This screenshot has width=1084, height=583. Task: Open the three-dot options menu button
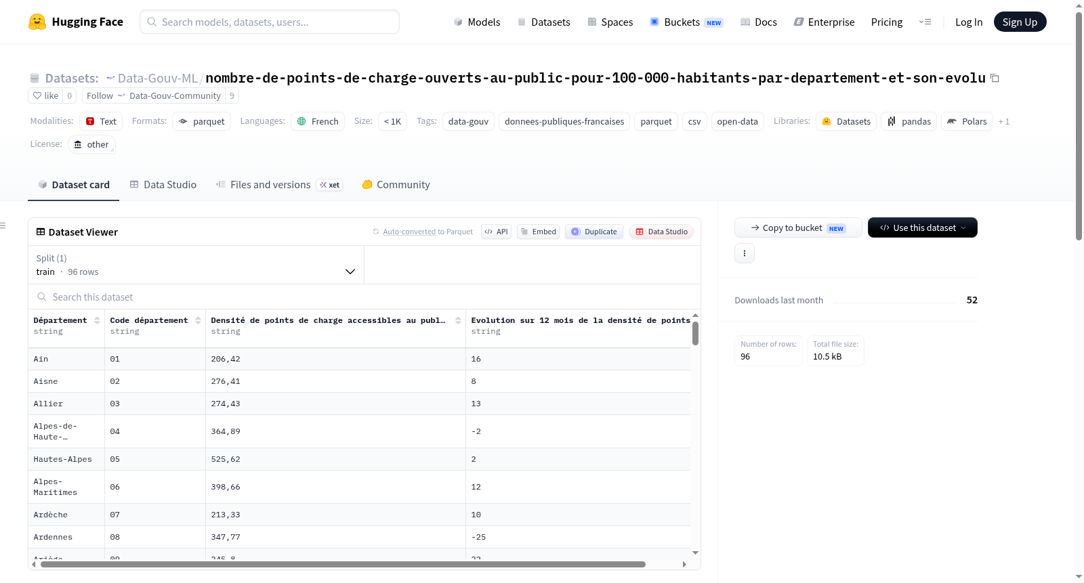tap(744, 253)
